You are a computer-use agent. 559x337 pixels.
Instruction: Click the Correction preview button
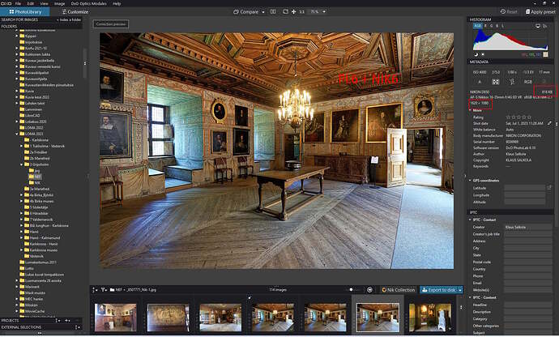click(x=110, y=25)
